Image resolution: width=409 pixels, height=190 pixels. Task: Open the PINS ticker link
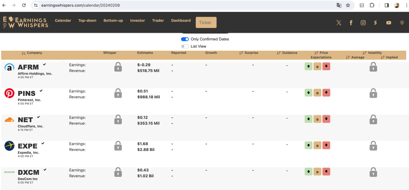coord(27,93)
